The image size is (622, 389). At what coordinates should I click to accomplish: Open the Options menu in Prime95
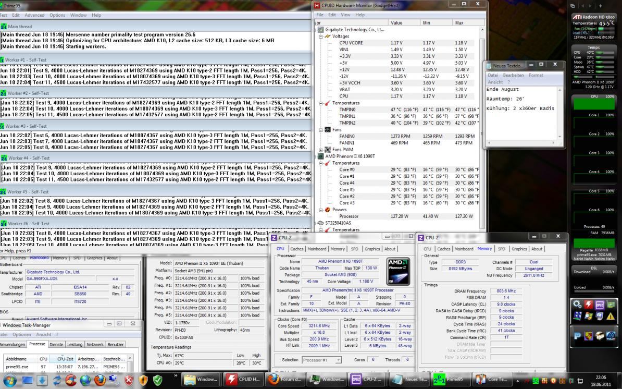(x=57, y=15)
